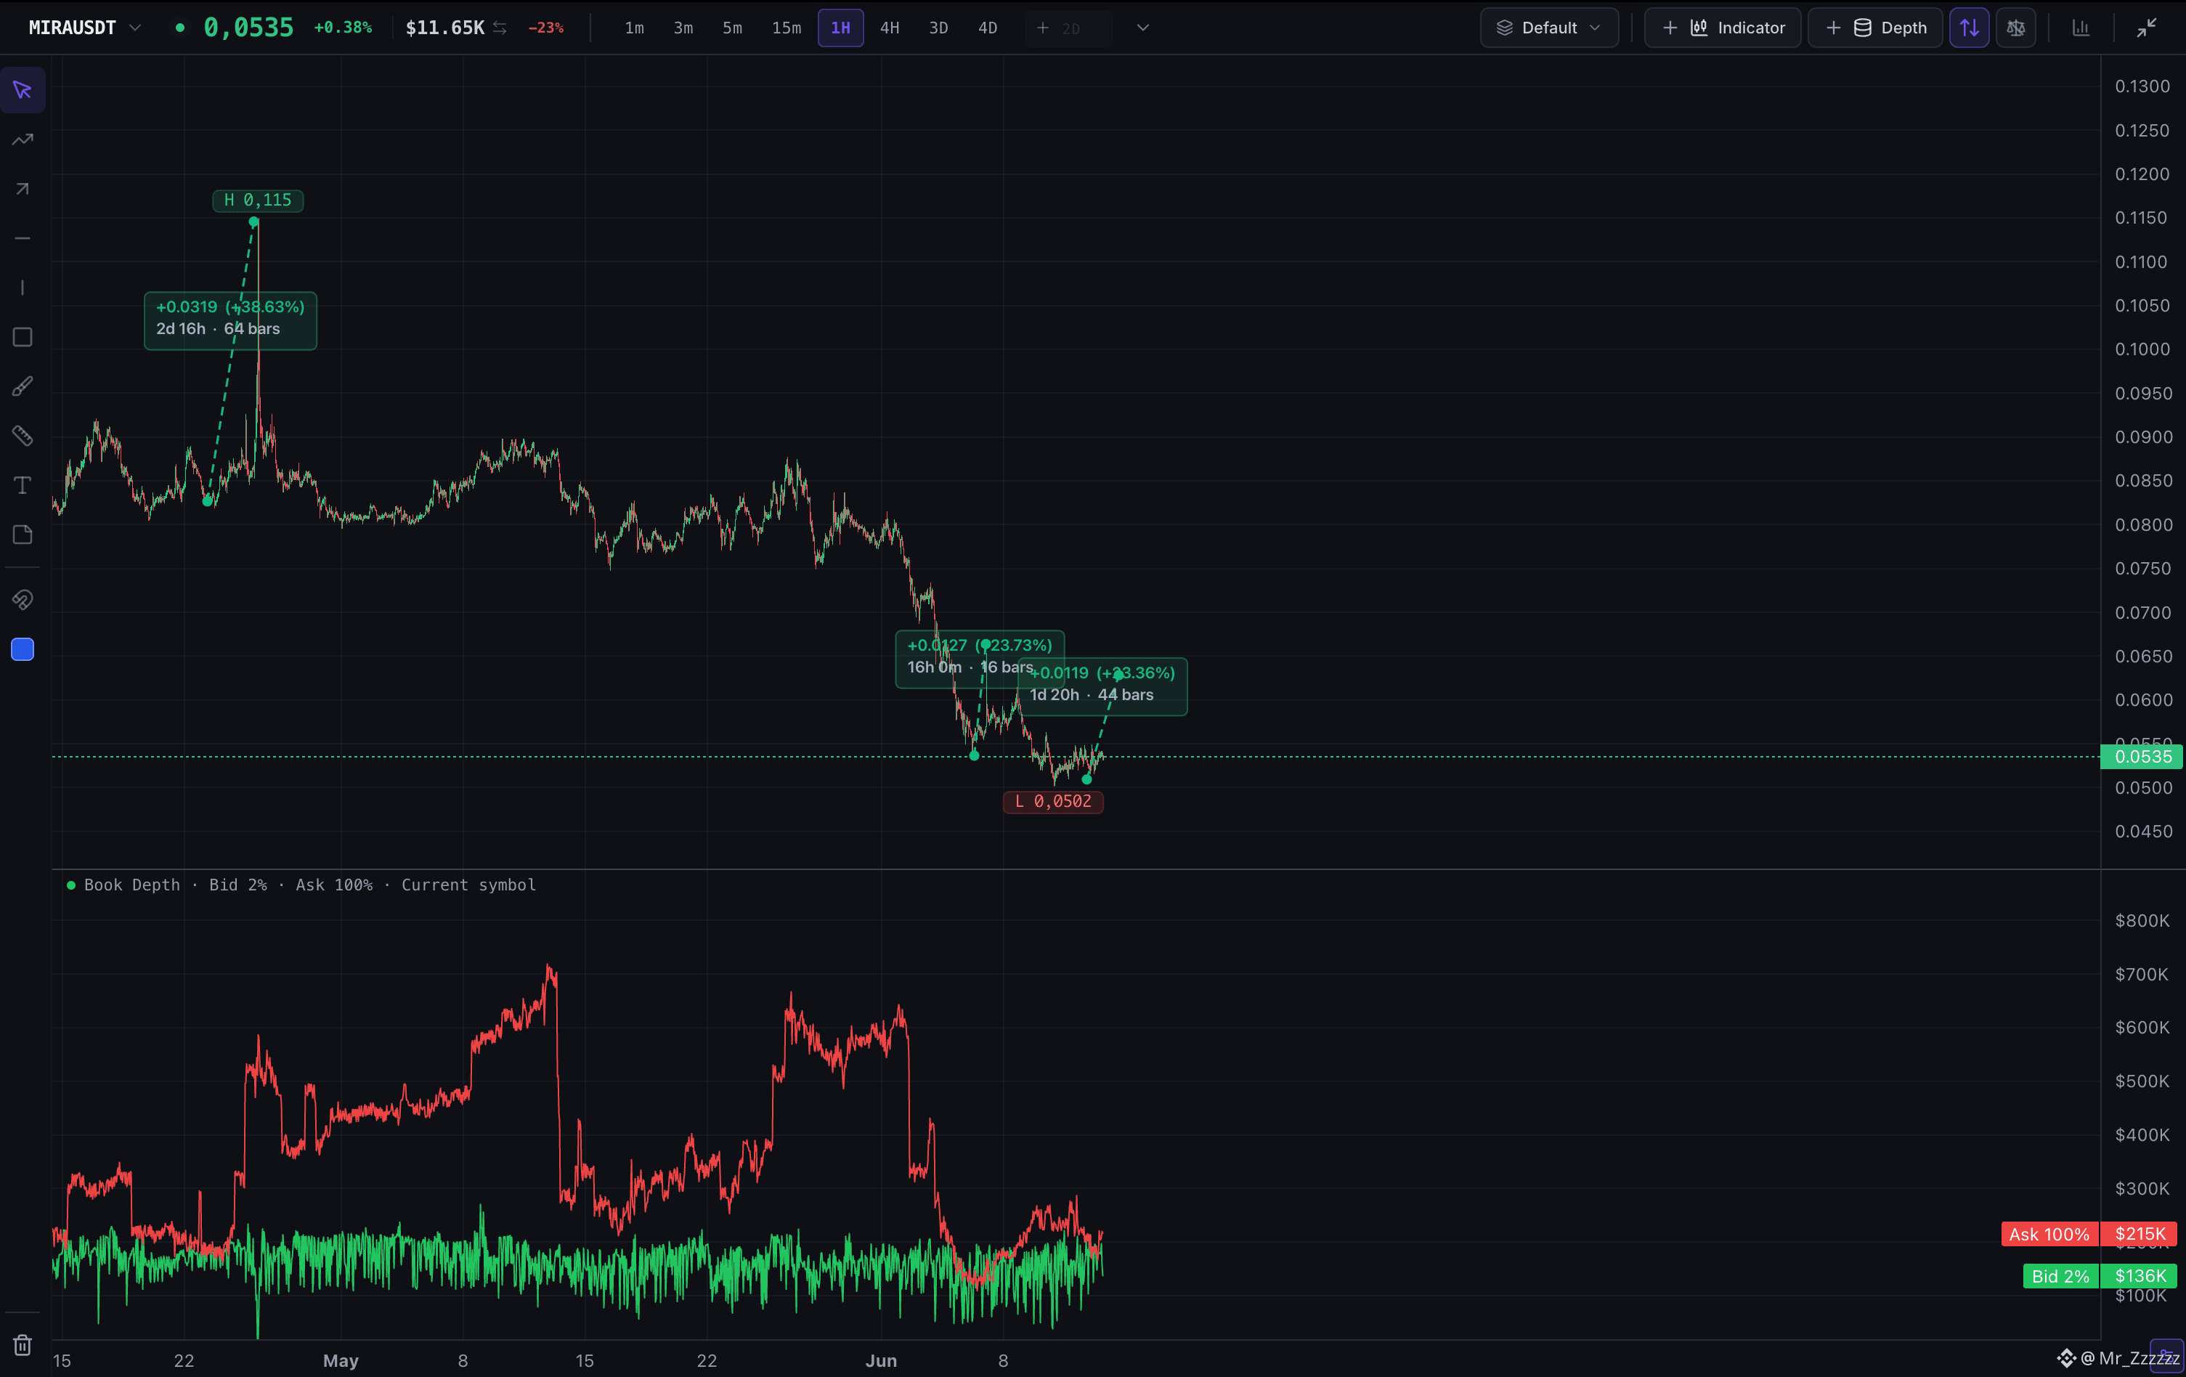Click the green live status dot by price

(180, 28)
